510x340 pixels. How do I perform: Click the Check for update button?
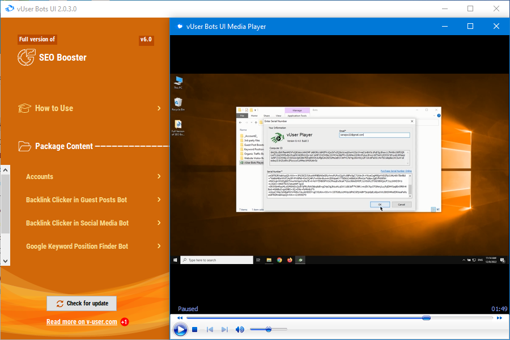(x=82, y=303)
